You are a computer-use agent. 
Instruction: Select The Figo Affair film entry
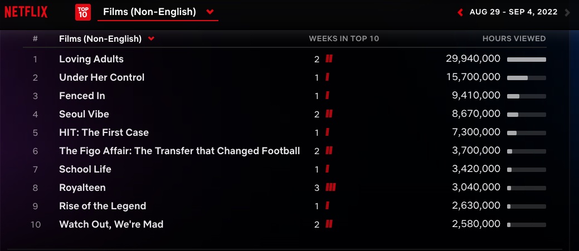pos(179,151)
